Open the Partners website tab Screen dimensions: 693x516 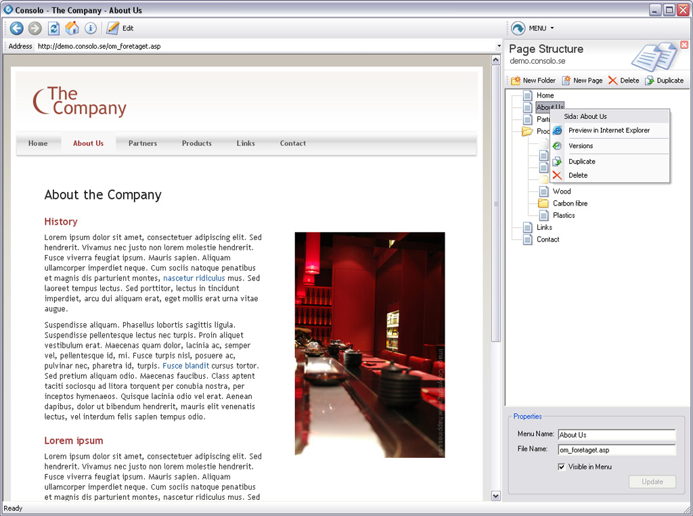(143, 143)
